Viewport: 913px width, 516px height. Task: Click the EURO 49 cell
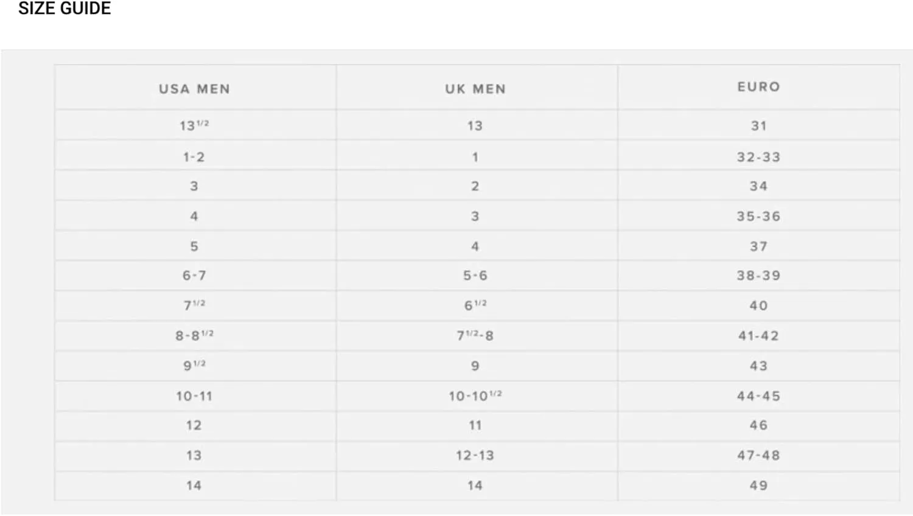pyautogui.click(x=758, y=486)
